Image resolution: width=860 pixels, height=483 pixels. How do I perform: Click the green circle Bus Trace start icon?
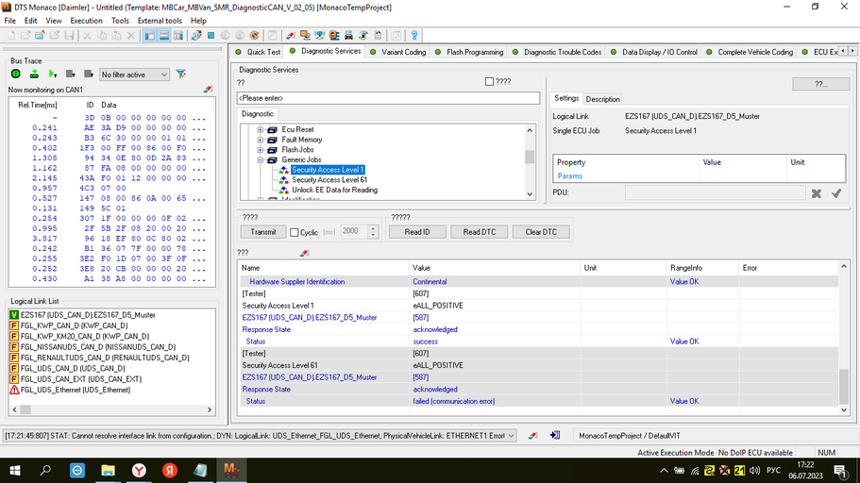pos(16,74)
